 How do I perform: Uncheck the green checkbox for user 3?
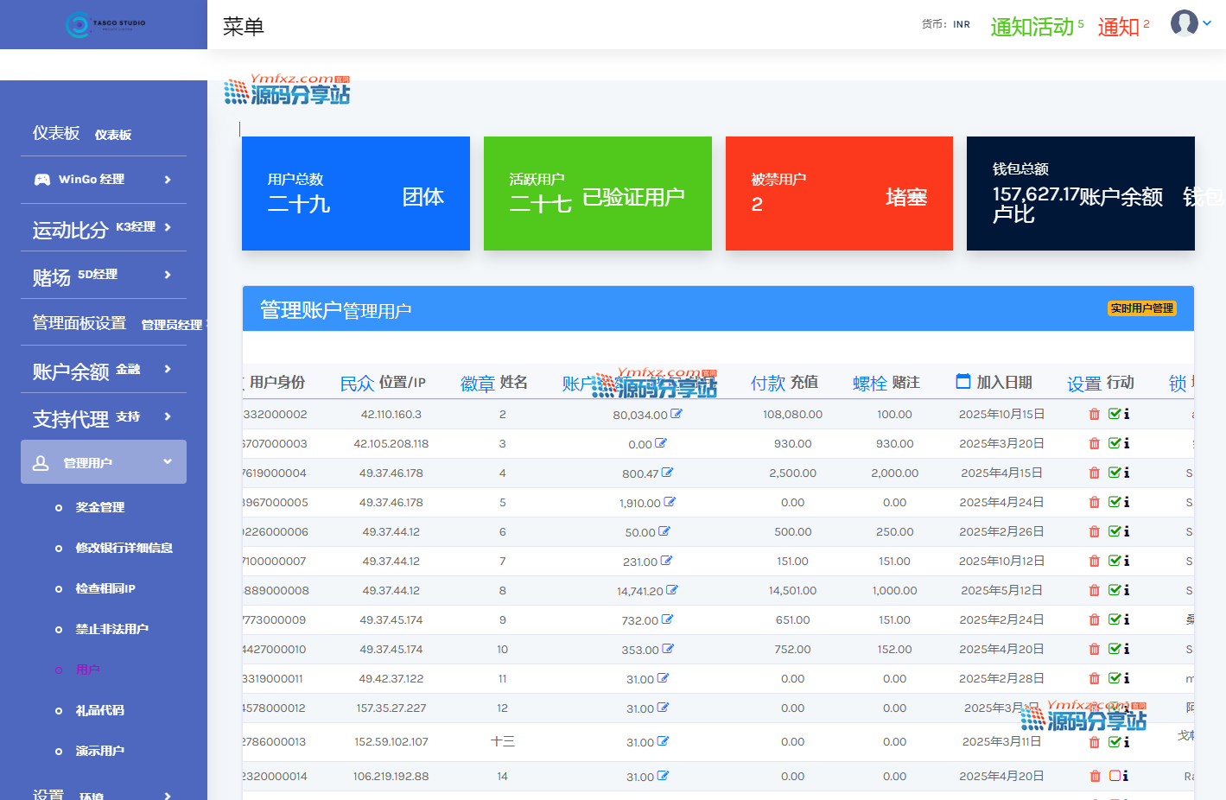(1115, 444)
